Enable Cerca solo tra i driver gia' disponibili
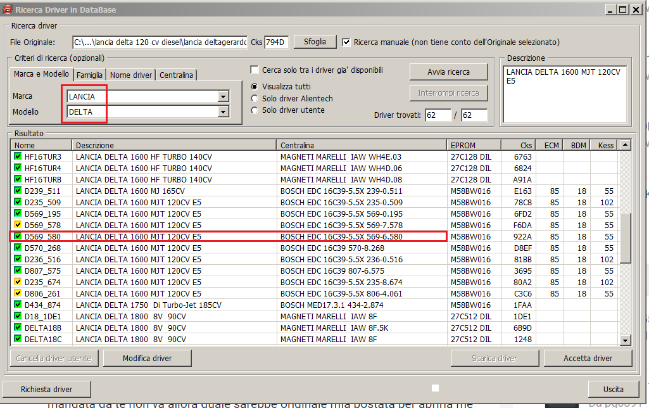The width and height of the screenshot is (649, 408). [x=255, y=70]
